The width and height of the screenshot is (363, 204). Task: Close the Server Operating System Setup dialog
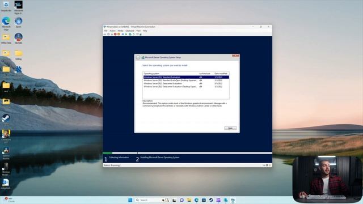pyautogui.click(x=235, y=56)
